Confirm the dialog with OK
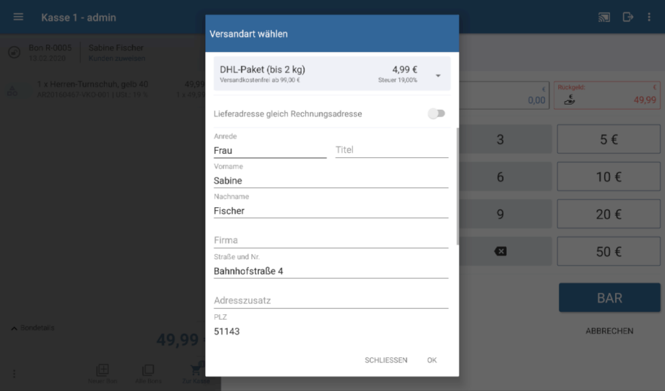Viewport: 665px width, 391px height. [432, 360]
